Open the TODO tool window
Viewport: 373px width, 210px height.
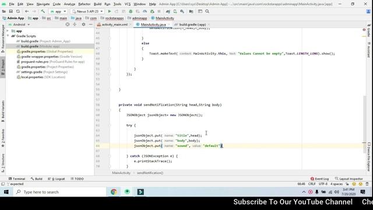coord(77,179)
